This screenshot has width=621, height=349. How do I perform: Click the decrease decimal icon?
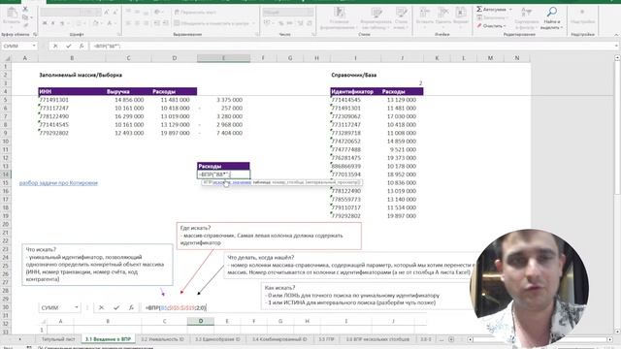pos(310,23)
